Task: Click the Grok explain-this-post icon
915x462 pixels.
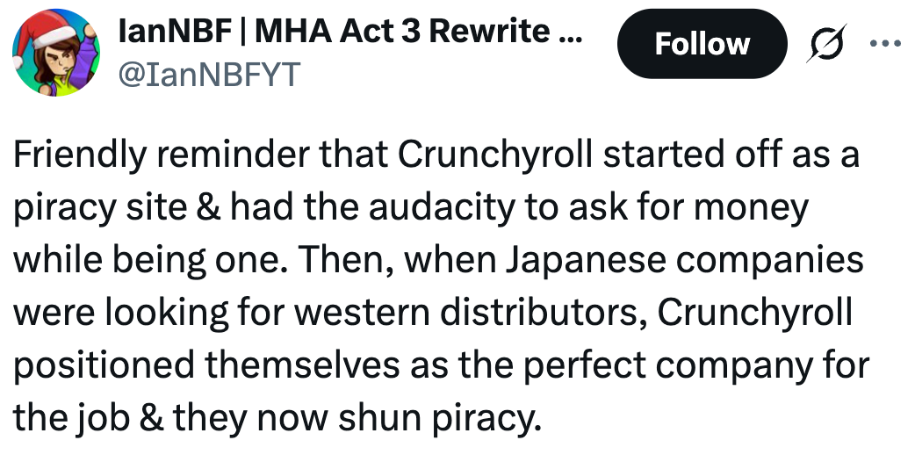Action: (x=830, y=44)
